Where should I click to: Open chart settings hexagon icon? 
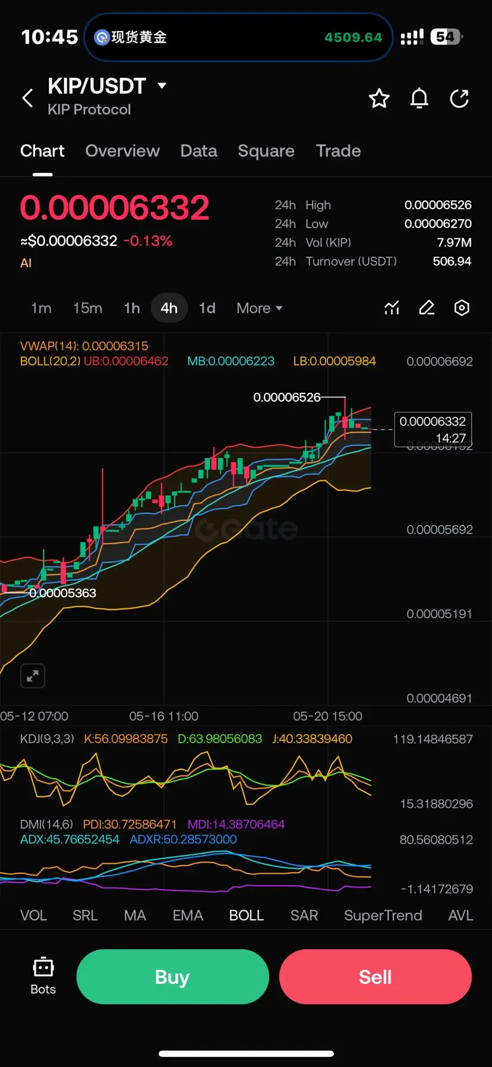coord(462,308)
